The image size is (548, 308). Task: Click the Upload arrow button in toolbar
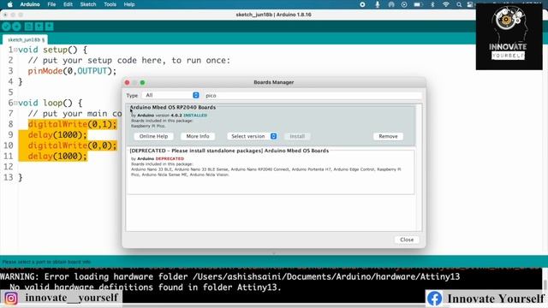pos(16,27)
